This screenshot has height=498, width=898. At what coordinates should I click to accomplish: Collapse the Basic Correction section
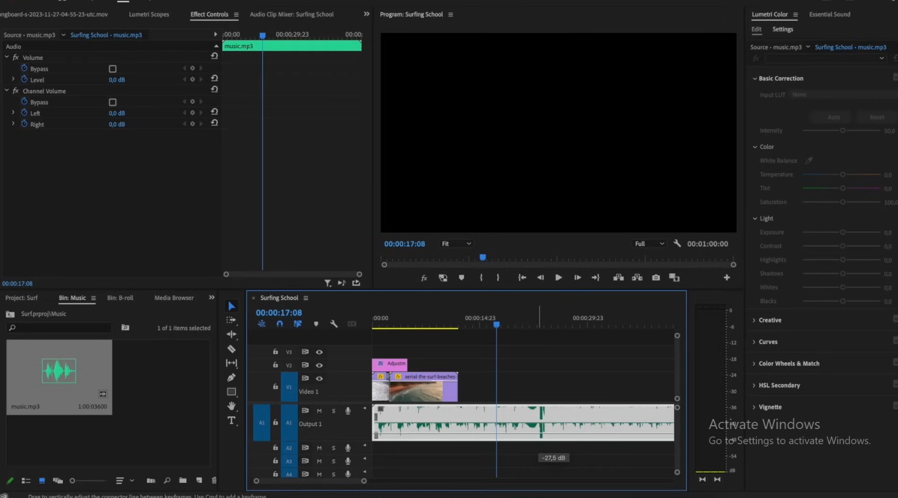(x=755, y=79)
